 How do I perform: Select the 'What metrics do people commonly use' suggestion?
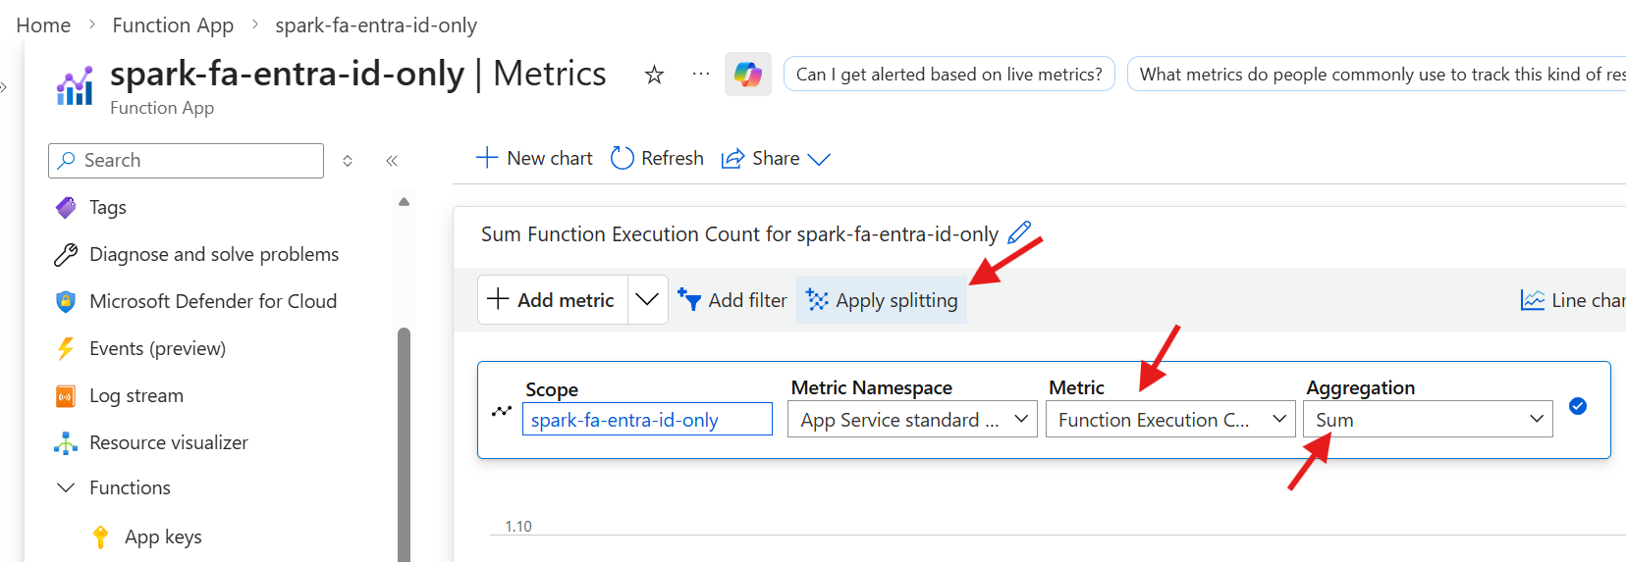pyautogui.click(x=1377, y=74)
